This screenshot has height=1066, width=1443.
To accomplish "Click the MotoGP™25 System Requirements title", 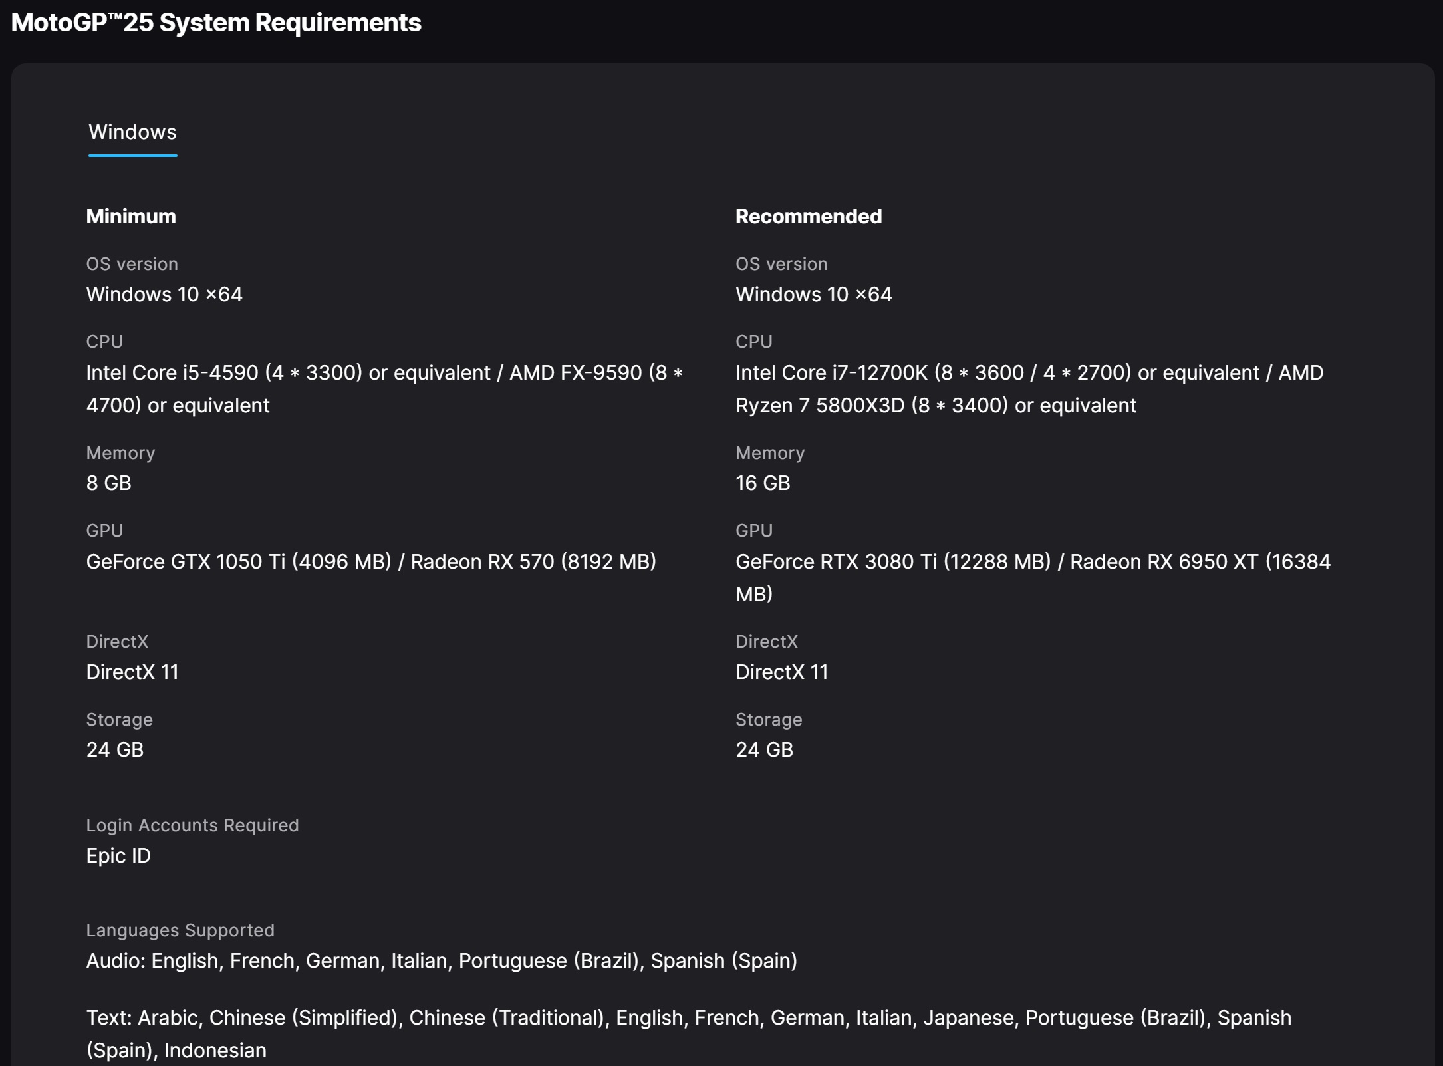I will tap(216, 23).
